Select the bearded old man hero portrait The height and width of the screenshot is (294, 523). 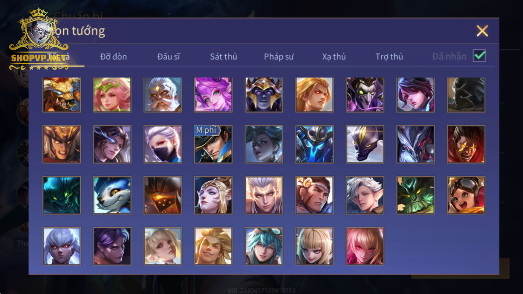[x=163, y=95]
